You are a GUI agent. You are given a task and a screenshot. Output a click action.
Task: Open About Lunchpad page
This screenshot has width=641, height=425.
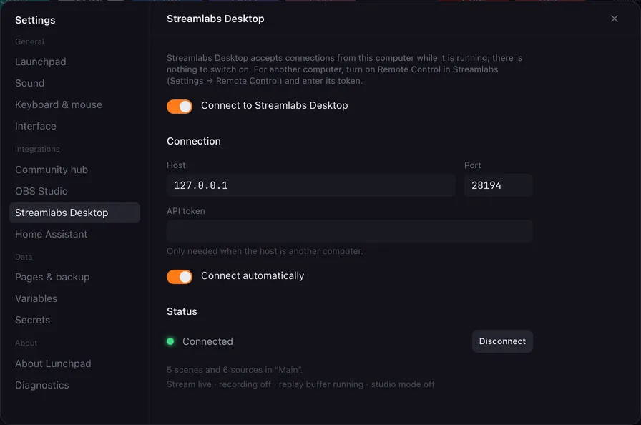pyautogui.click(x=74, y=363)
